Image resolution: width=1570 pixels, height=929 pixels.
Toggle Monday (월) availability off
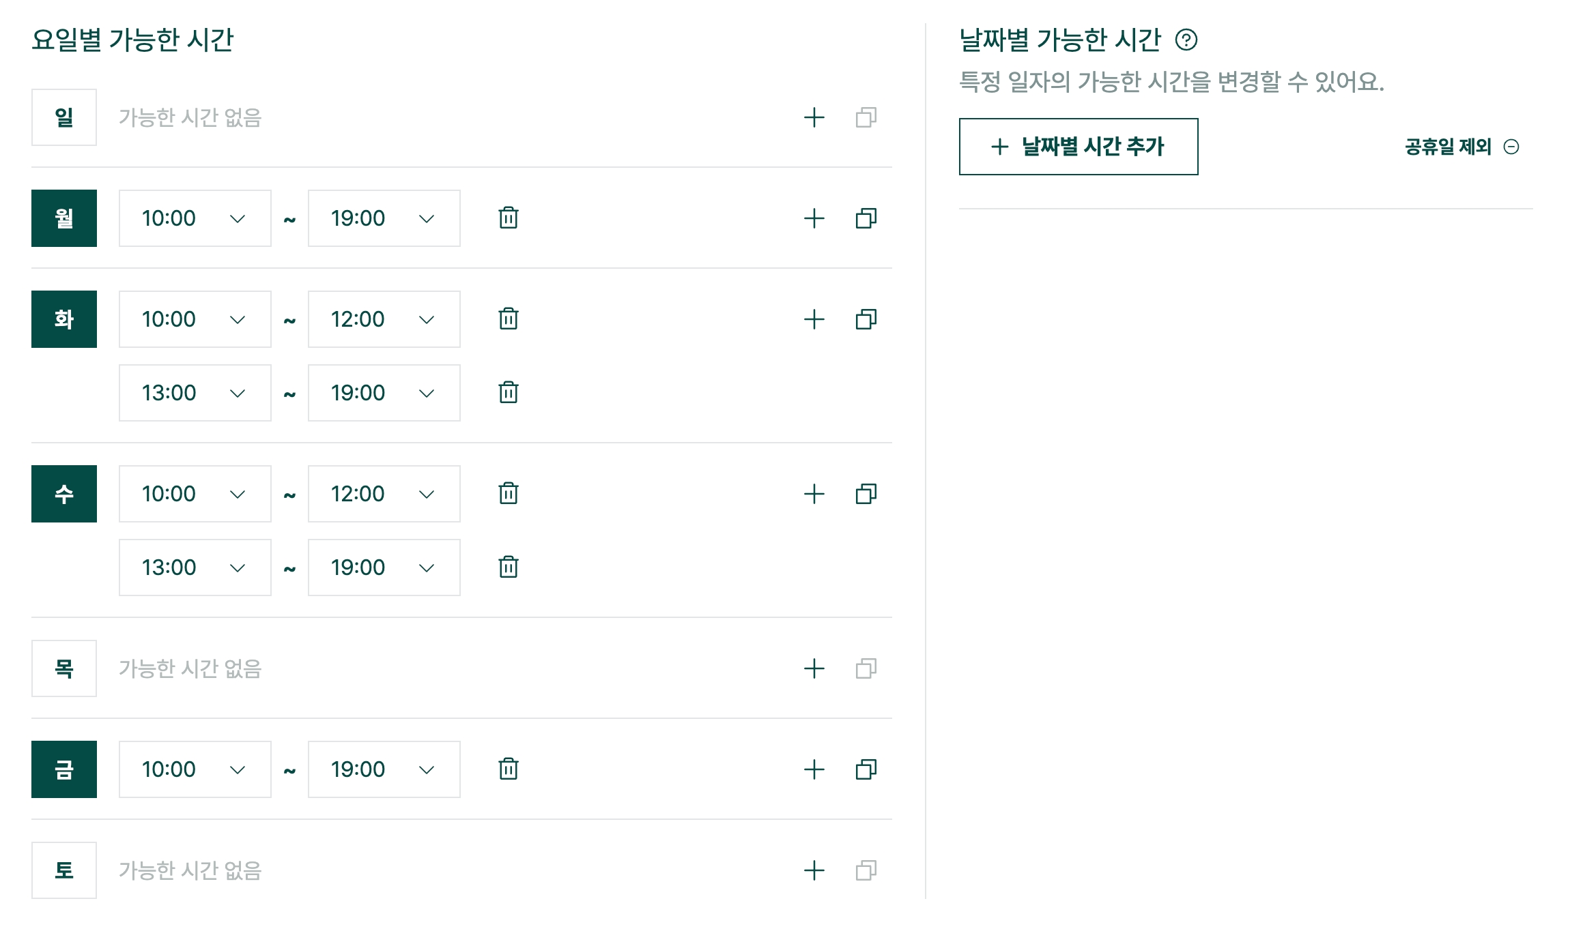[64, 218]
